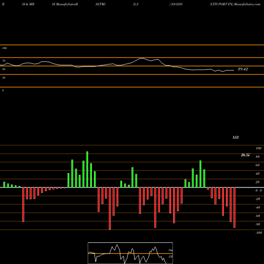The width and height of the screenshot is (264, 264).
Task: Click the RSI line peak near 70
Action: coord(142,58)
